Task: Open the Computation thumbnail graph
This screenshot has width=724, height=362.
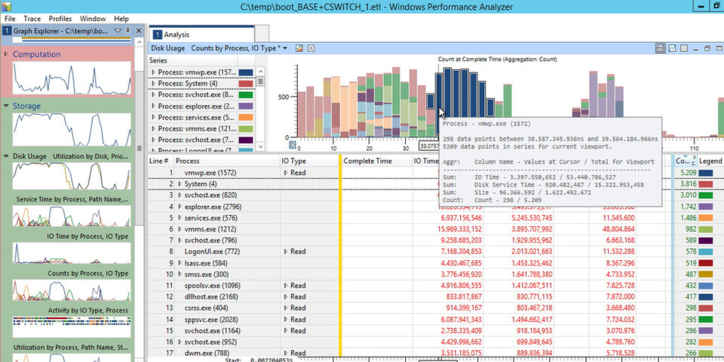Action: [72, 78]
